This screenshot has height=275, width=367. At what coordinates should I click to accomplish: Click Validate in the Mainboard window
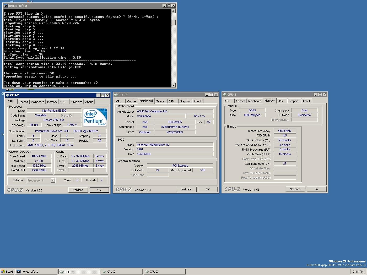[x=186, y=189]
